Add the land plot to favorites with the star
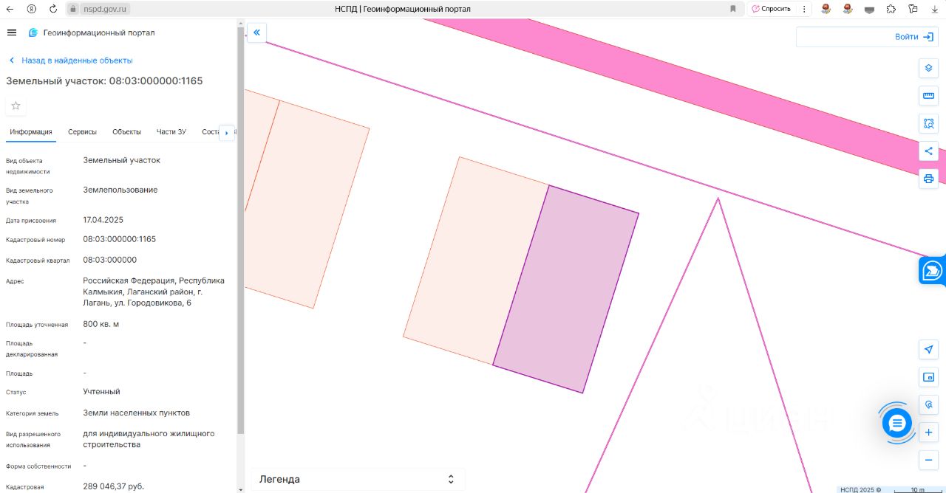This screenshot has width=946, height=493. coord(16,106)
